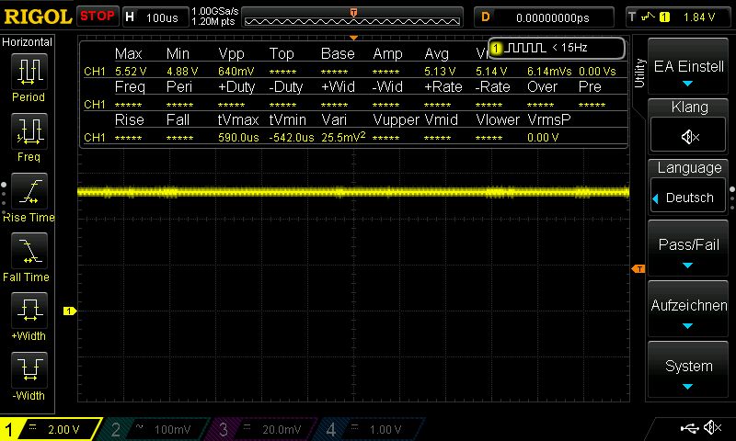Select the +Width measurement icon
This screenshot has width=736, height=441.
tap(29, 310)
